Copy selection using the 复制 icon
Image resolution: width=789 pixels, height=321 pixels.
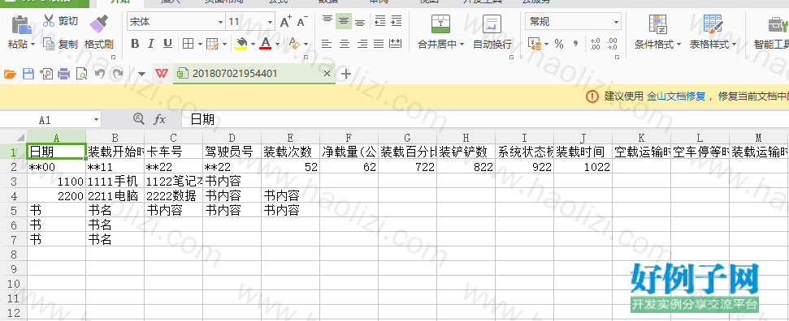[49, 45]
